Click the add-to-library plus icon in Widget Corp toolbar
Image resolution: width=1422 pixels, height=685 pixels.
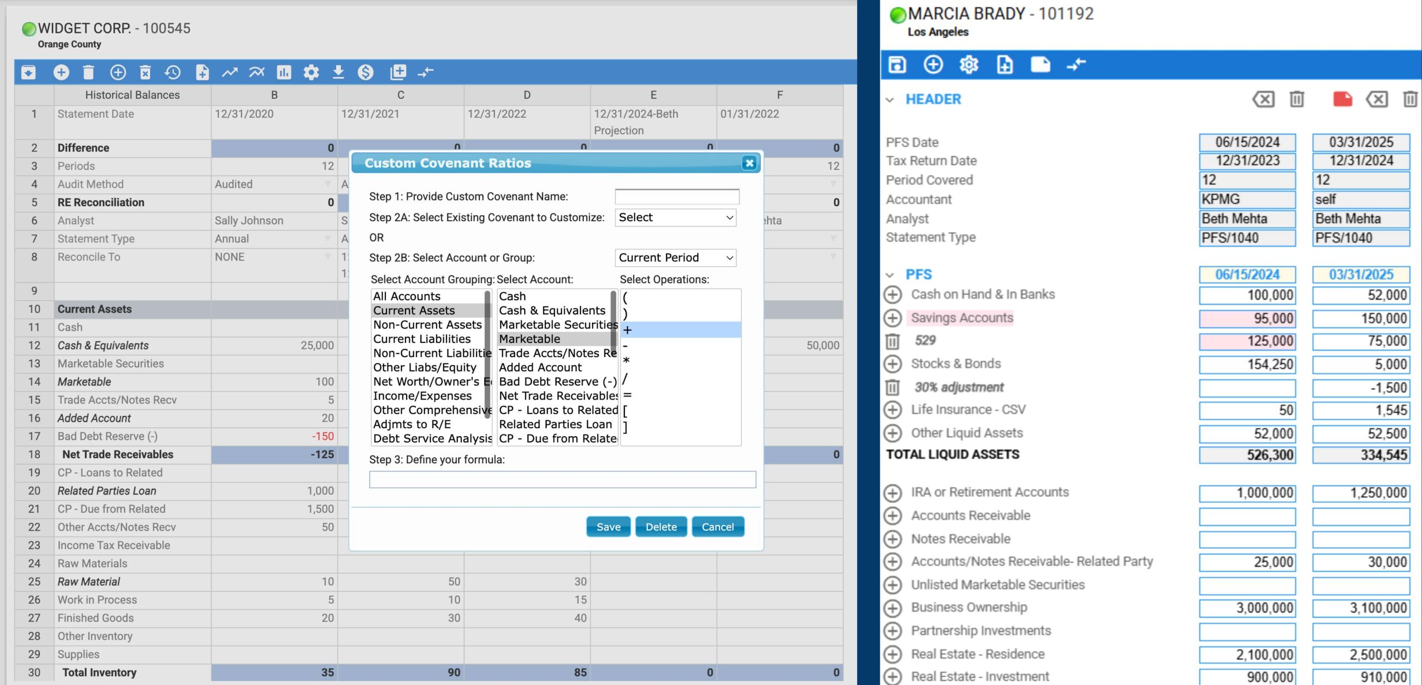tap(398, 72)
